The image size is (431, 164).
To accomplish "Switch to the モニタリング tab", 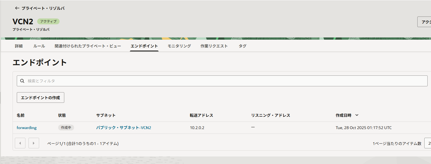I will click(x=179, y=46).
